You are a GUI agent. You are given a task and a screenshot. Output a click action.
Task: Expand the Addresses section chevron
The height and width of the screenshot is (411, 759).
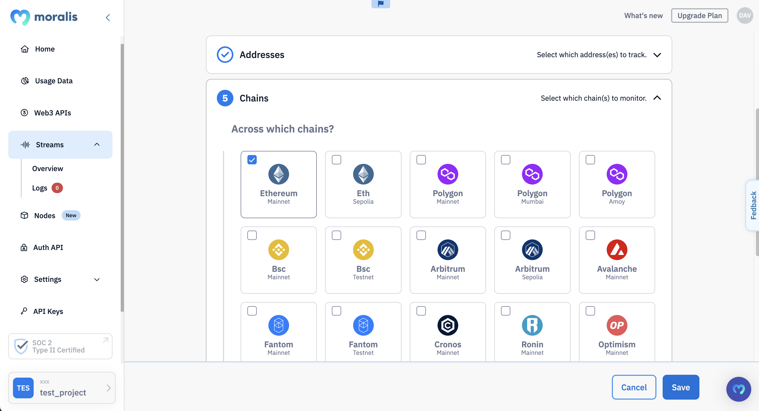[657, 55]
